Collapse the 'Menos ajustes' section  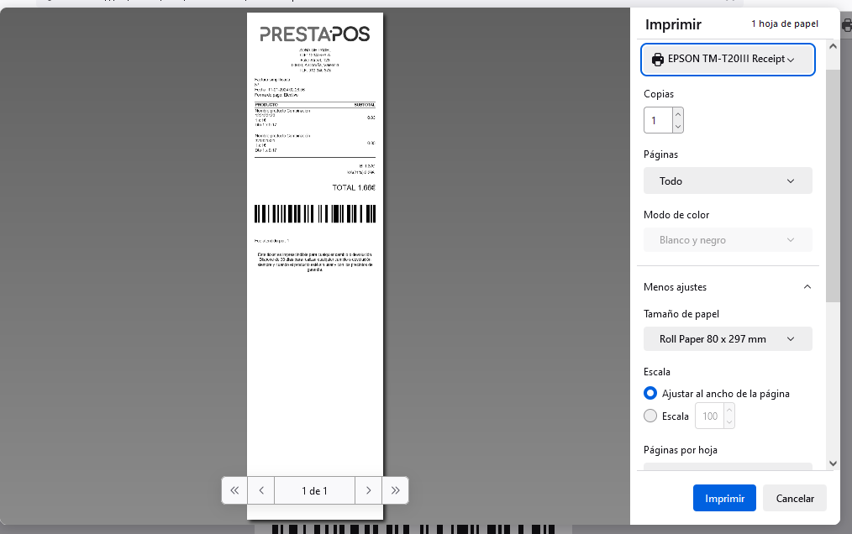[x=728, y=287]
